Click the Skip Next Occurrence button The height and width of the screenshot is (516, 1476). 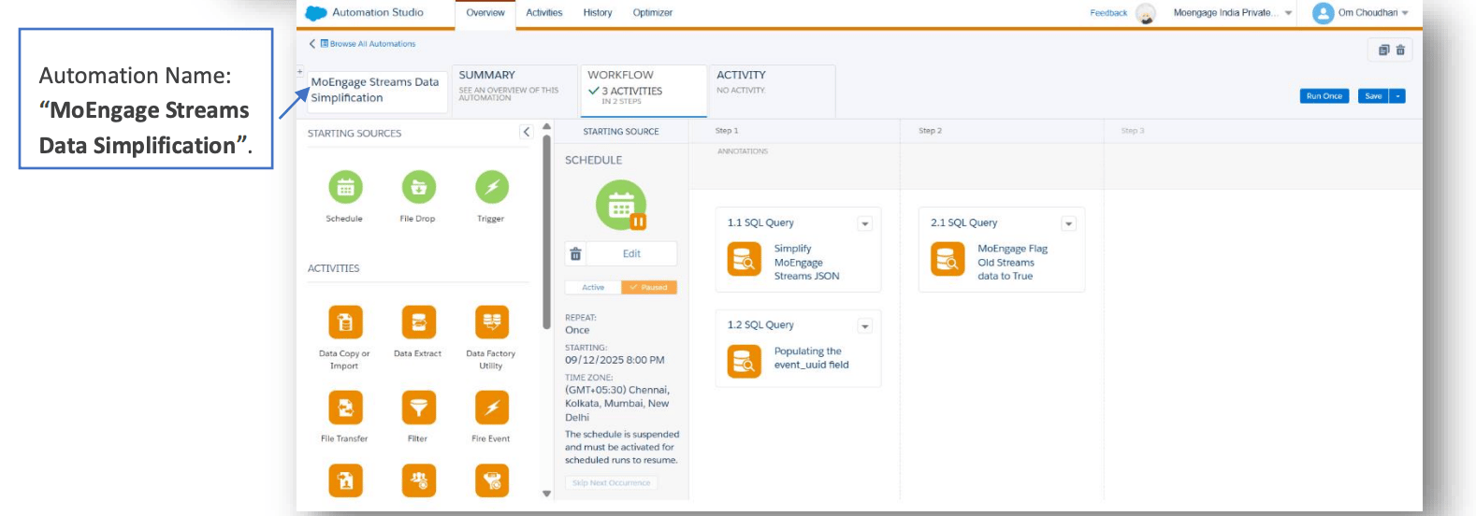[x=611, y=483]
